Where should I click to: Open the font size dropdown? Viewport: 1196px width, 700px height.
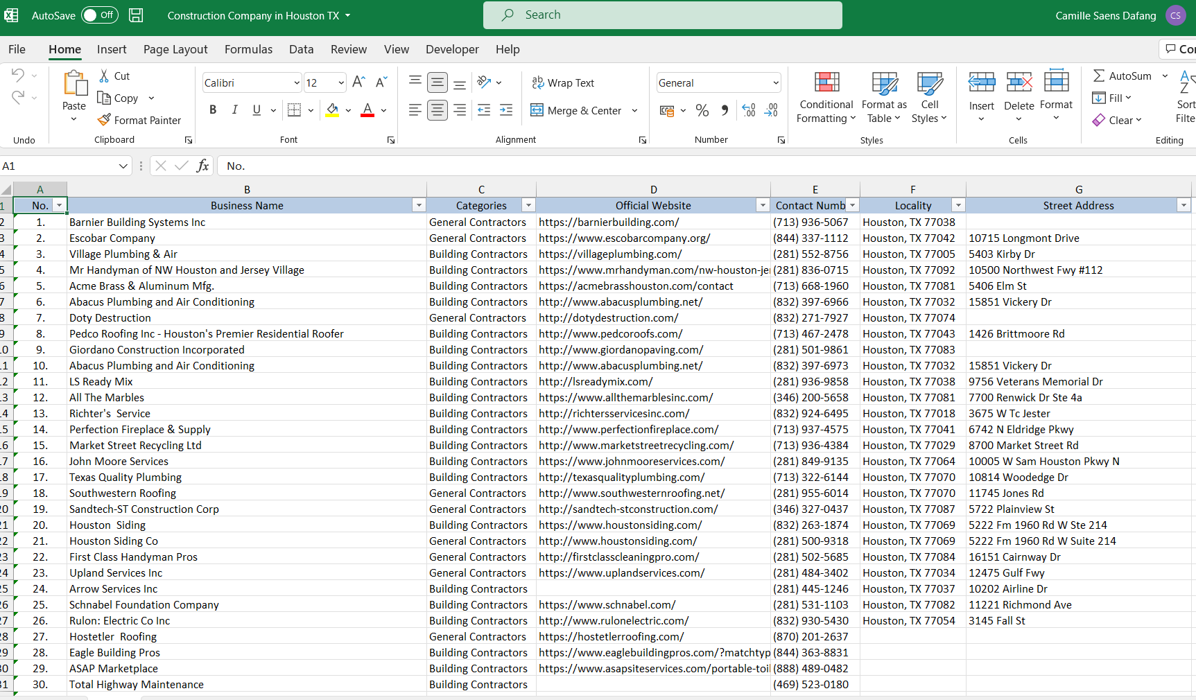pos(341,82)
